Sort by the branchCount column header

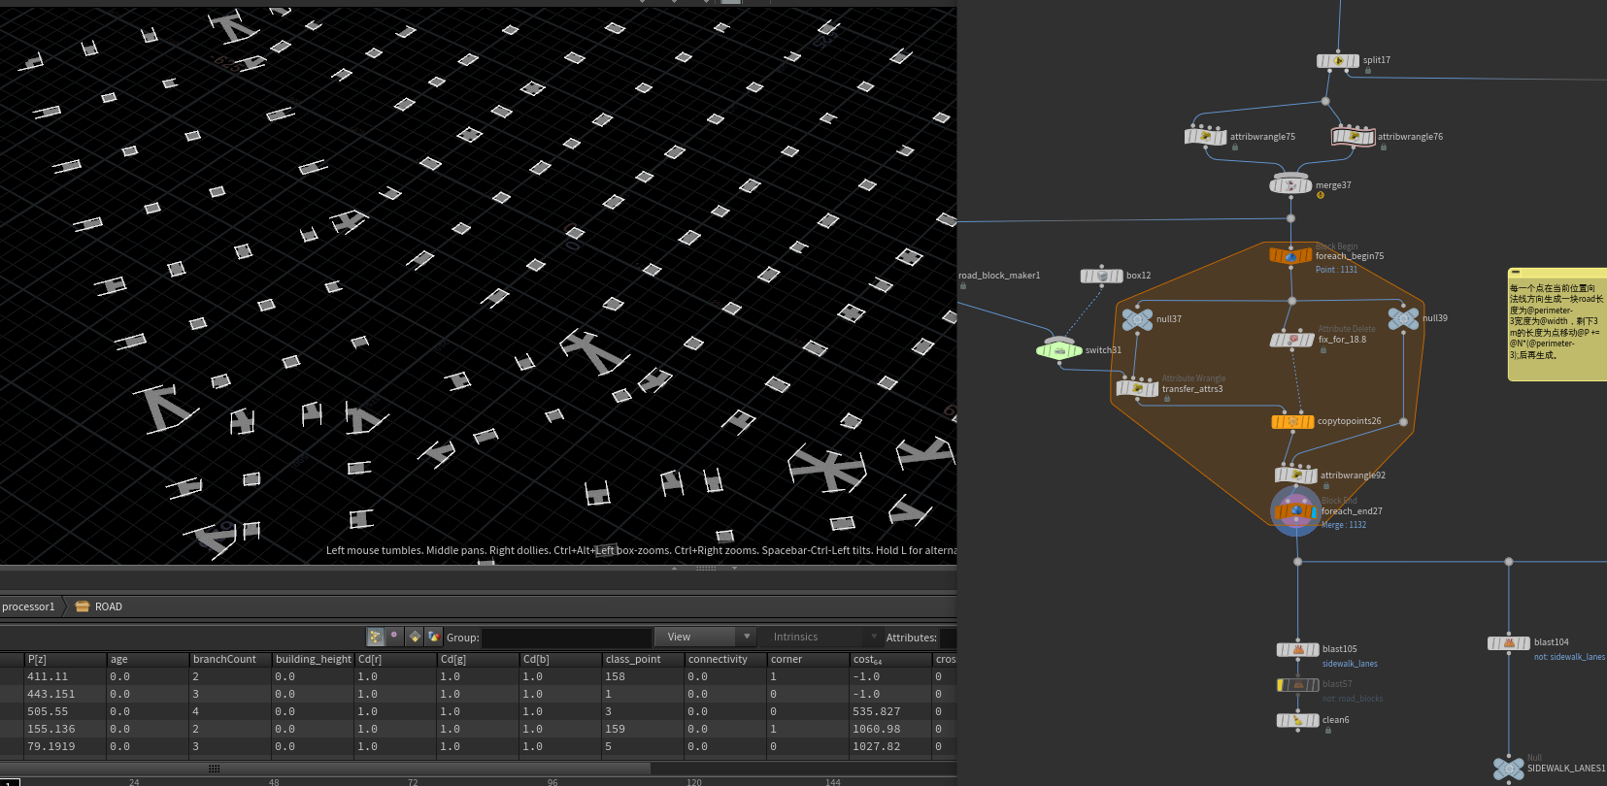tap(224, 659)
